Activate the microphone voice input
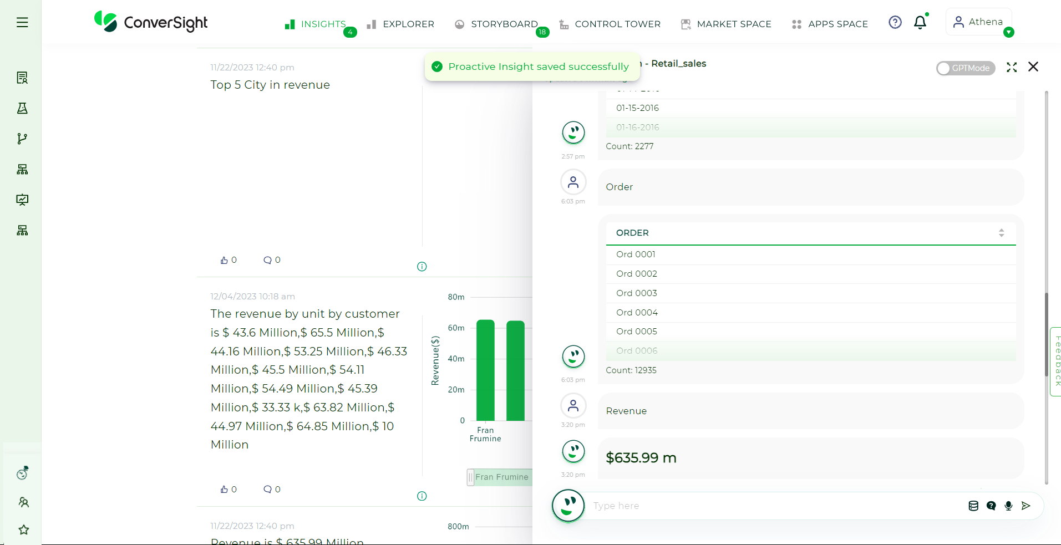This screenshot has width=1061, height=545. pos(1008,506)
